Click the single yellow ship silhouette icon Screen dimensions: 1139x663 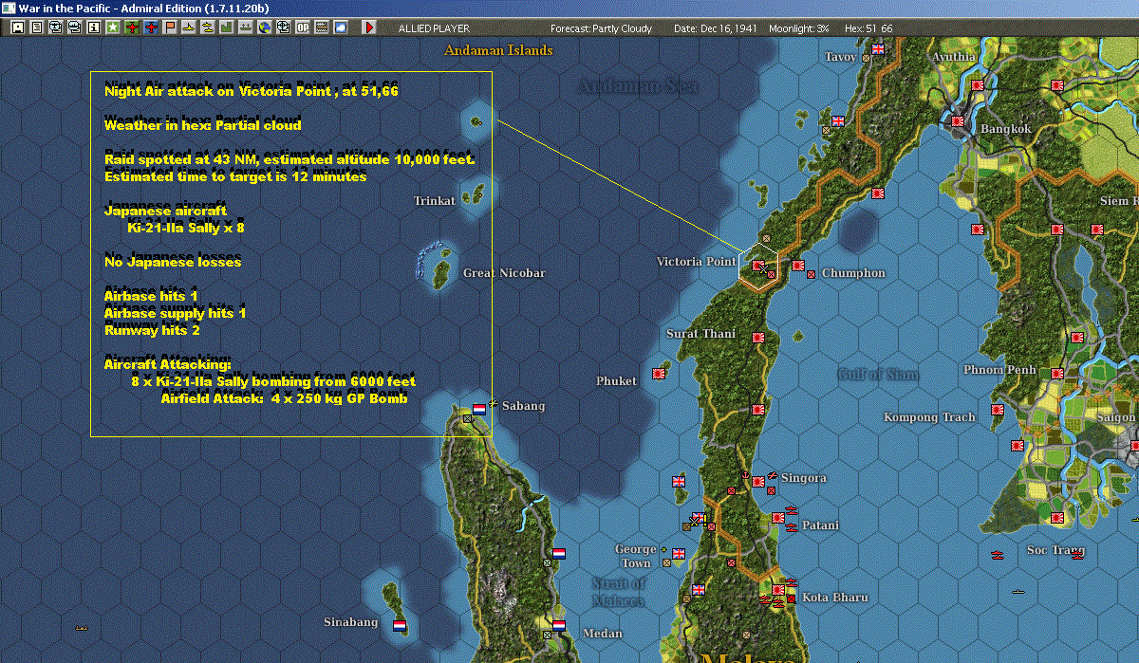[189, 28]
